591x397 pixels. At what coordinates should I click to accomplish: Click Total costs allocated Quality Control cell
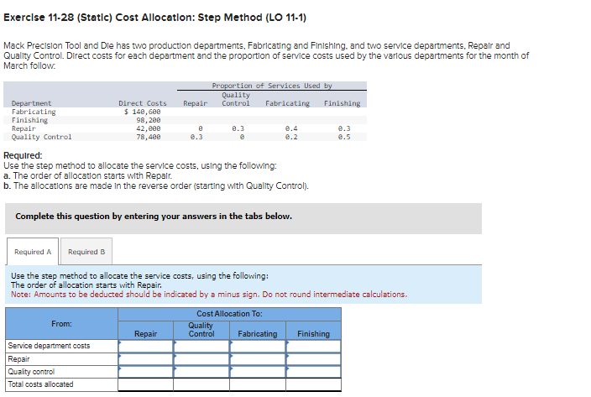pos(201,384)
